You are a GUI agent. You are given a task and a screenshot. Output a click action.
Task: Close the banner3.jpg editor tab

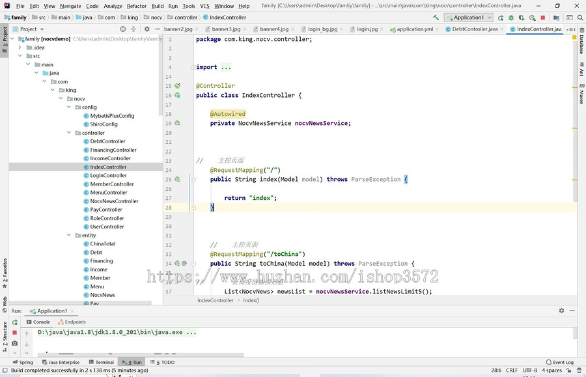click(245, 29)
